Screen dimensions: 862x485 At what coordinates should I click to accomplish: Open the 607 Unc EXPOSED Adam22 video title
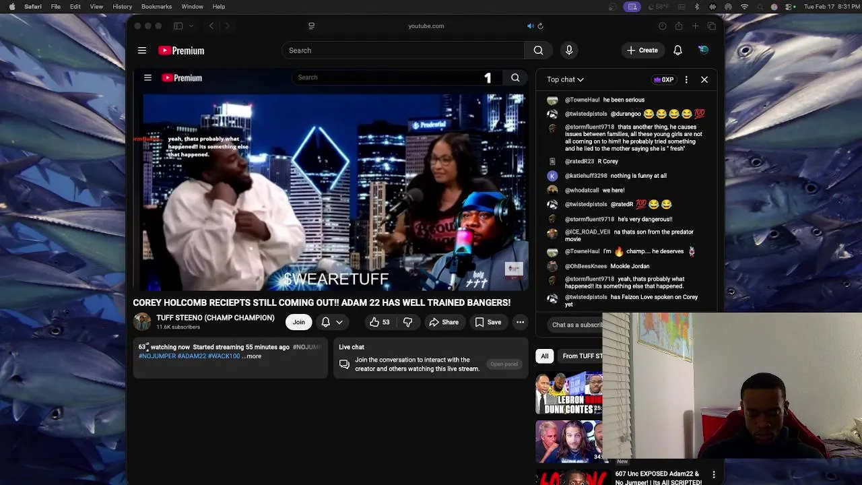click(658, 478)
